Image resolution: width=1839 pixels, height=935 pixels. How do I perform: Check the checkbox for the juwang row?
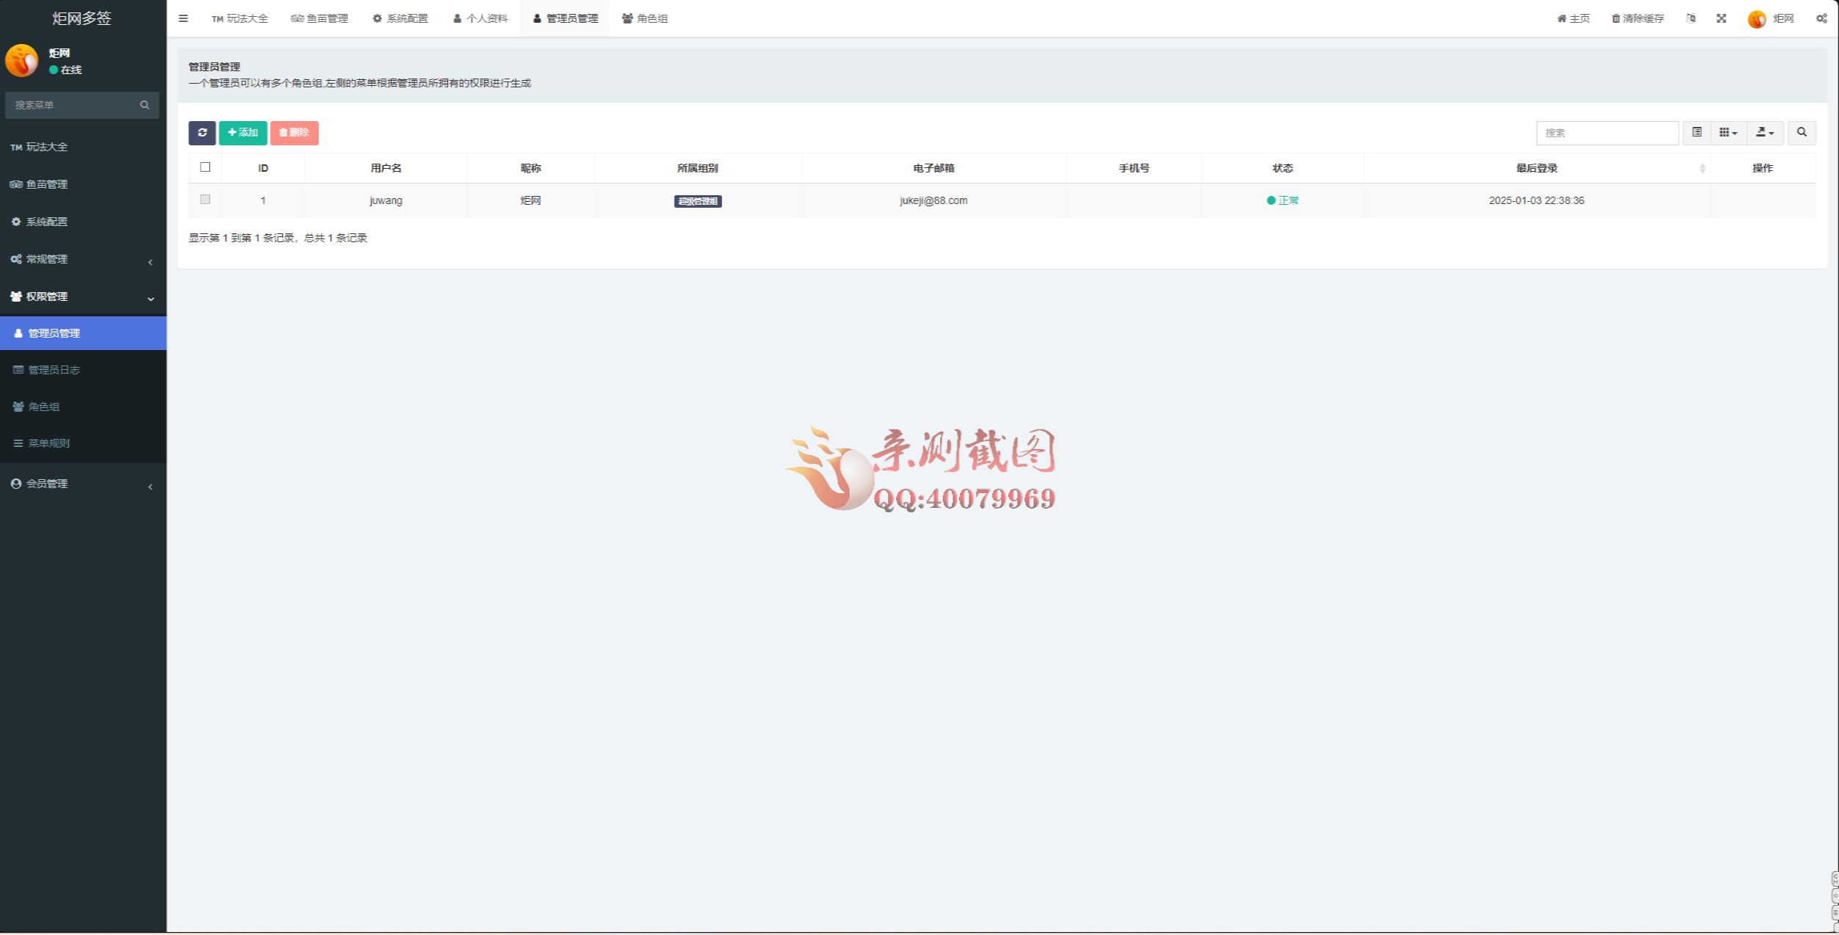coord(205,200)
